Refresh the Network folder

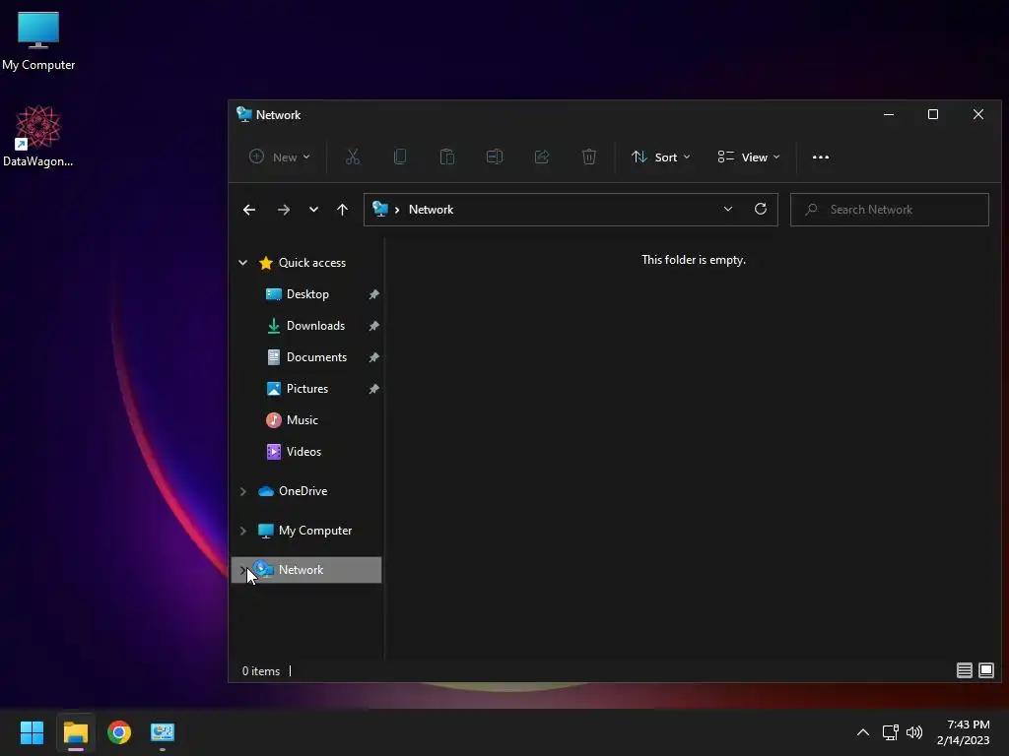[x=761, y=209]
